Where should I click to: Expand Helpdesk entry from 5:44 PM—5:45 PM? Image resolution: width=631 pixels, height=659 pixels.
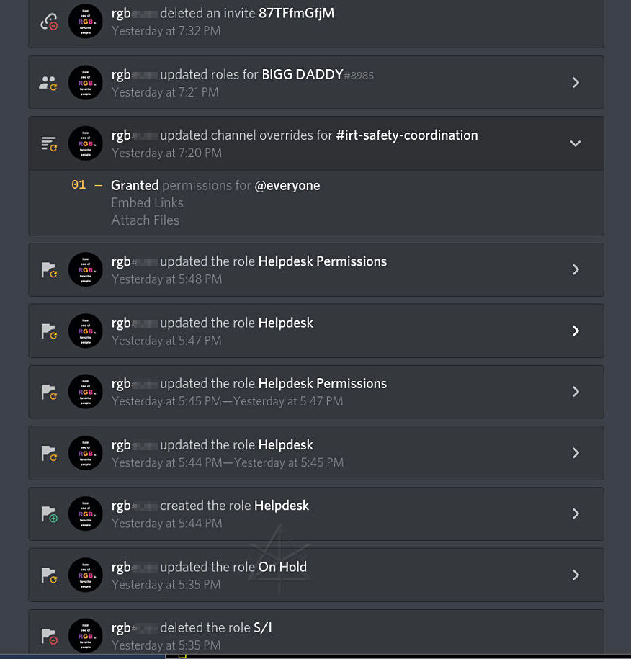tap(576, 453)
